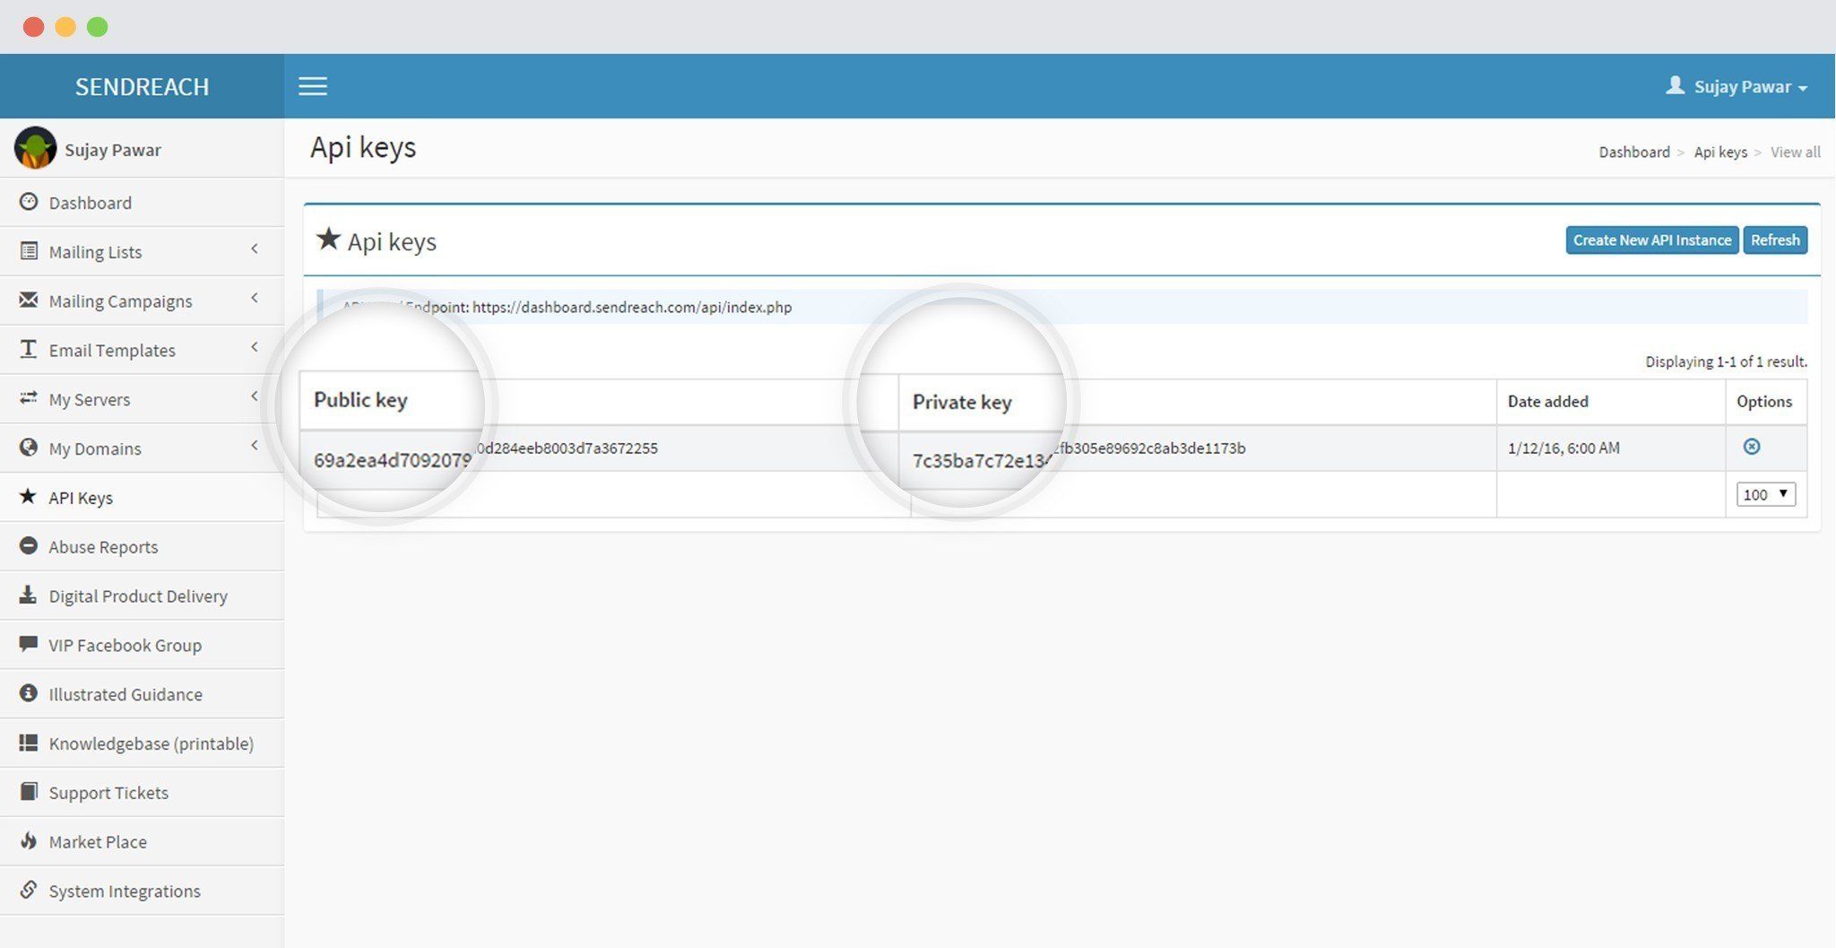The width and height of the screenshot is (1836, 948).
Task: Click the Digital Product Delivery download icon
Action: 29,595
